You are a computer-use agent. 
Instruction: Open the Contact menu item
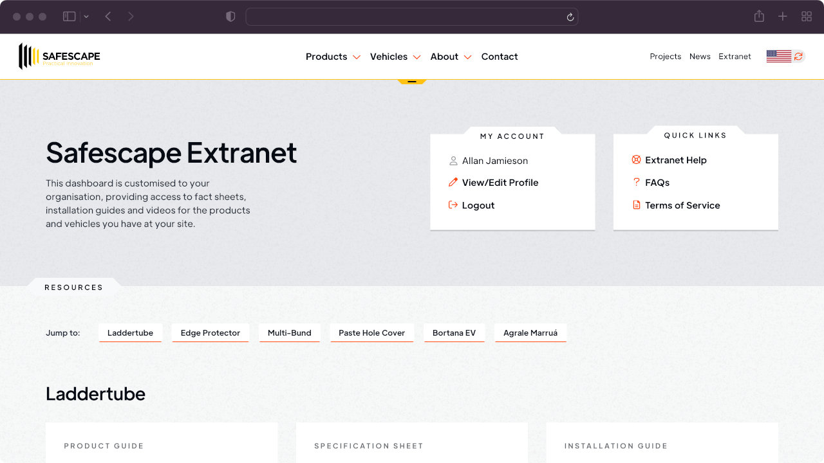pyautogui.click(x=500, y=57)
